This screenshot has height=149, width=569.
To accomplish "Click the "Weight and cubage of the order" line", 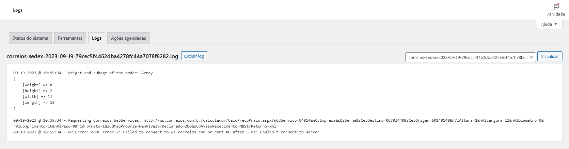I will point(83,73).
